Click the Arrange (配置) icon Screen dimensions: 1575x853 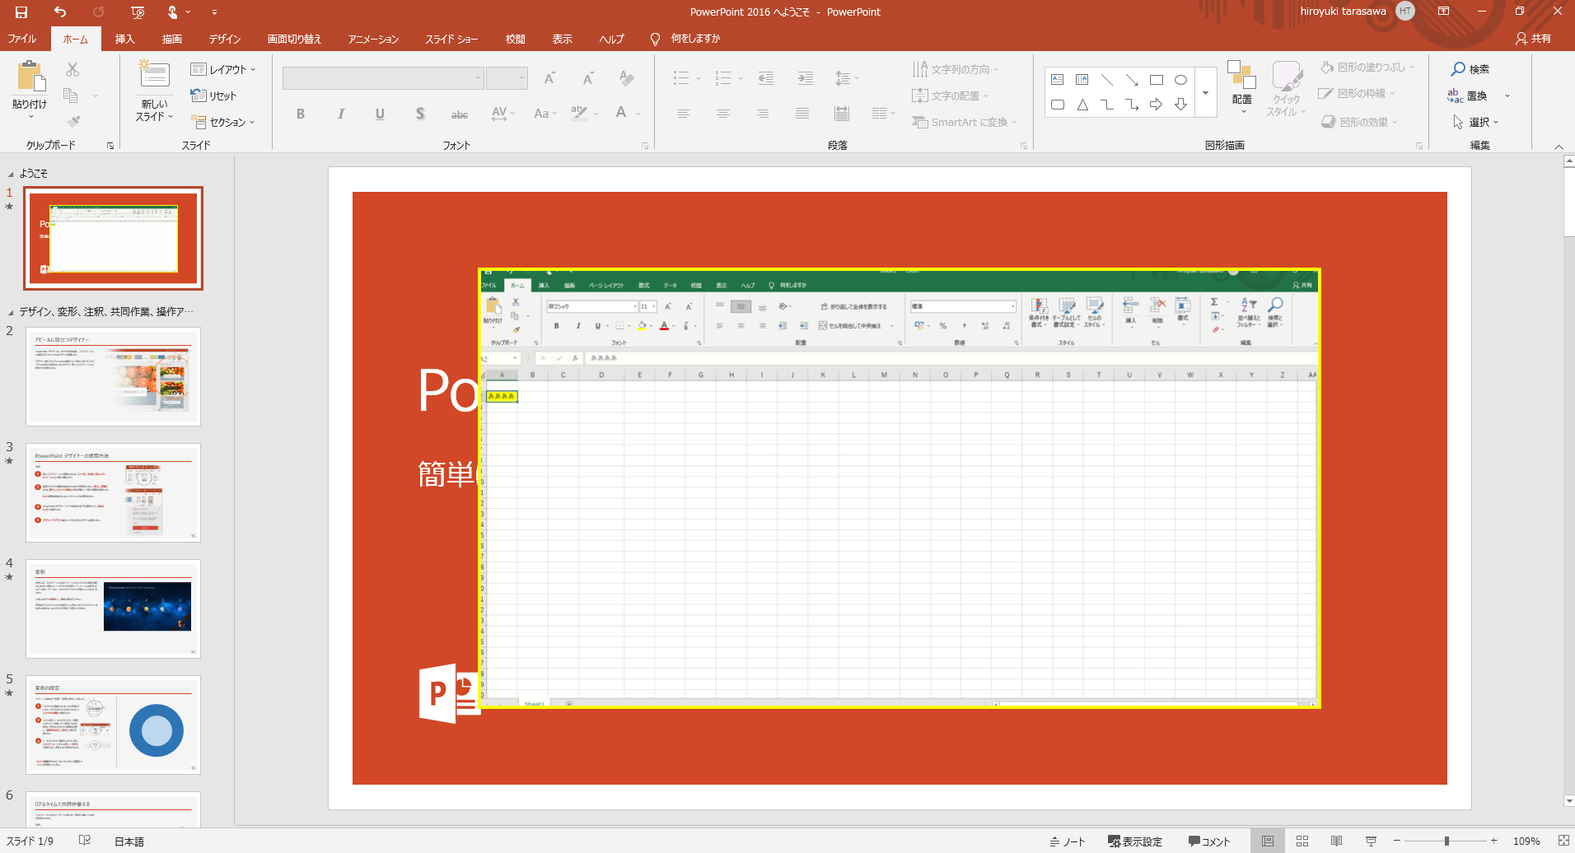click(1241, 75)
